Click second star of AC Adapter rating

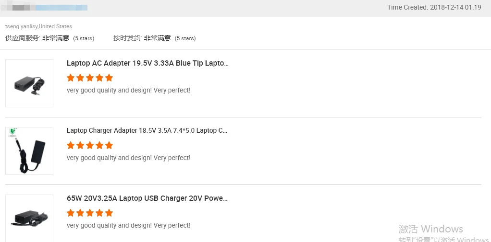point(80,78)
